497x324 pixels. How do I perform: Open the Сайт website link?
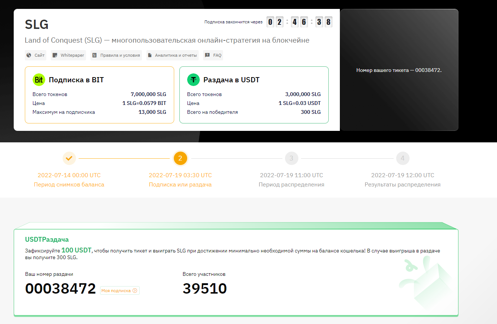coord(36,55)
